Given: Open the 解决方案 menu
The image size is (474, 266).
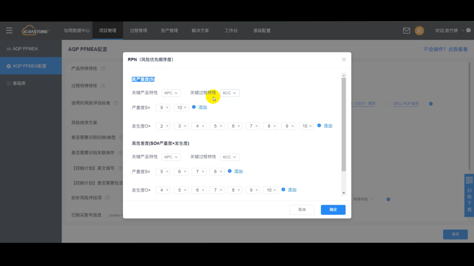Looking at the screenshot, I should [200, 30].
